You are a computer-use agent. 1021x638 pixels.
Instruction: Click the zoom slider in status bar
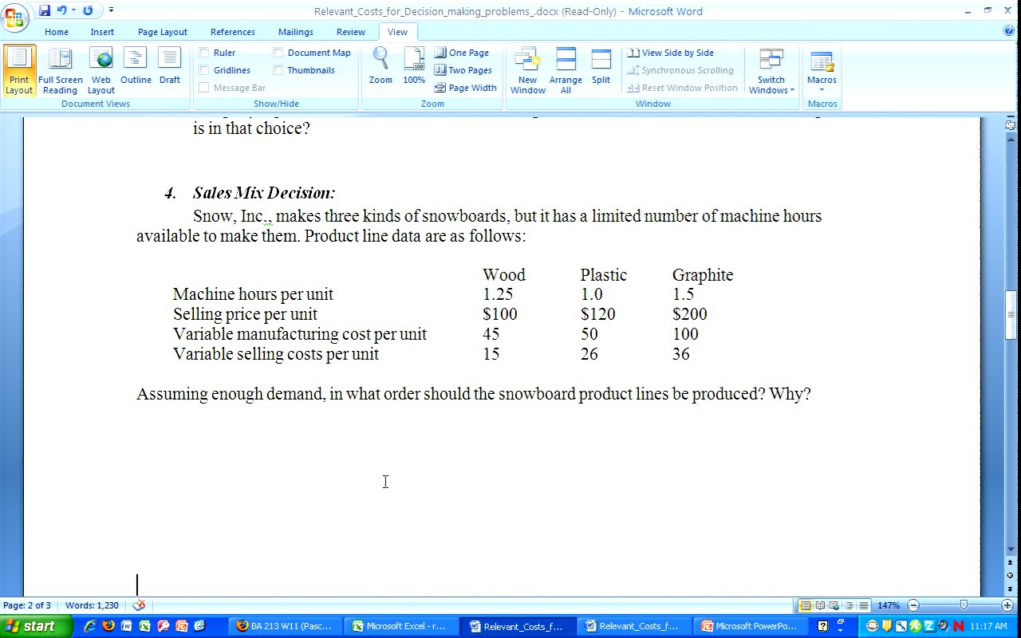(963, 605)
